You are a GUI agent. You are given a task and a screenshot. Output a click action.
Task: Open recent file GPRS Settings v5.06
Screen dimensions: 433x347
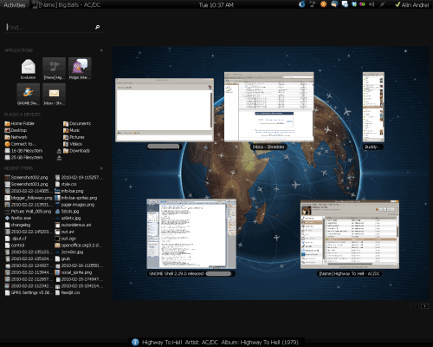tap(29, 292)
